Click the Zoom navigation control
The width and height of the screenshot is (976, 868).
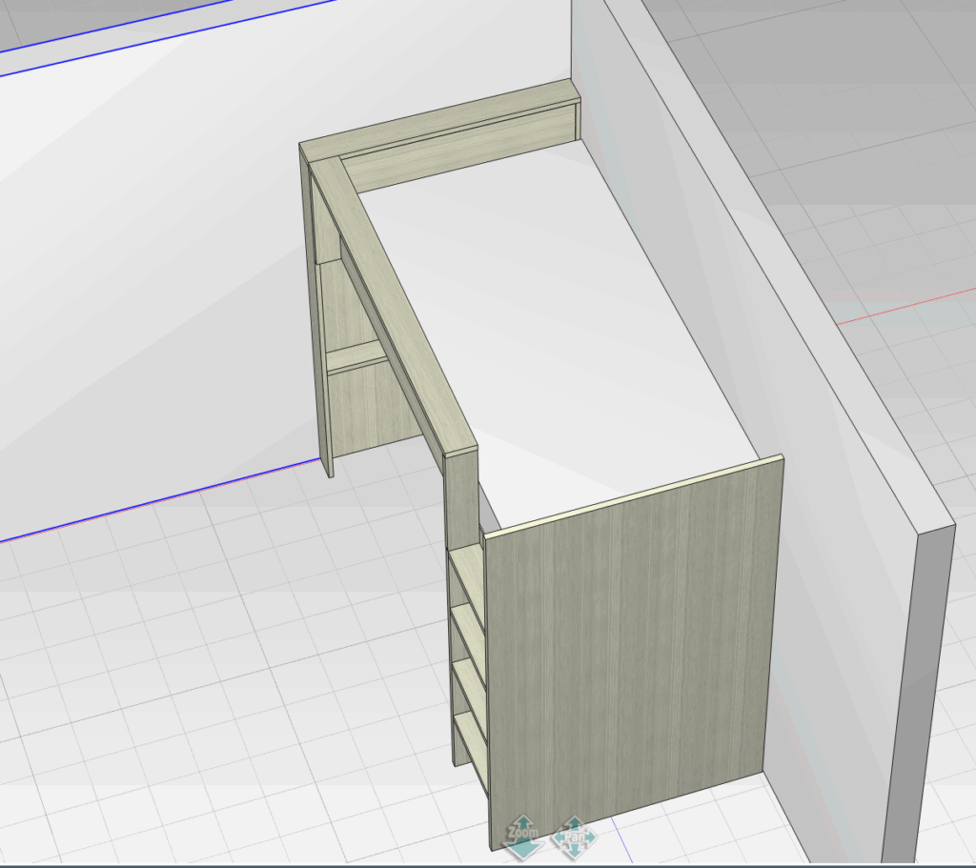pyautogui.click(x=523, y=833)
